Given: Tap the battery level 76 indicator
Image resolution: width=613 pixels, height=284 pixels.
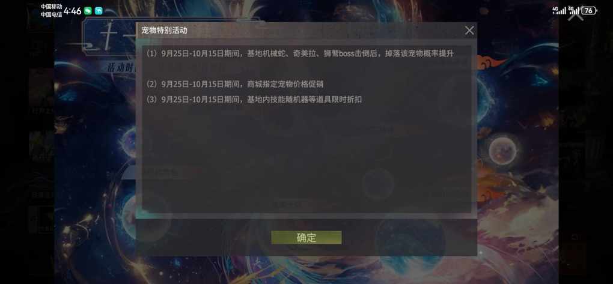Looking at the screenshot, I should (589, 11).
